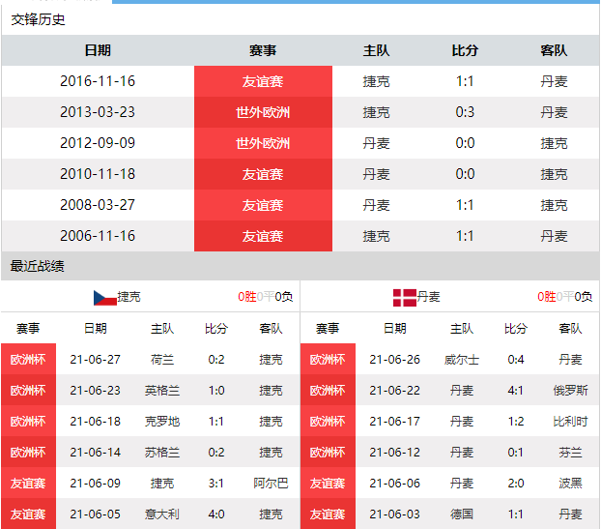The height and width of the screenshot is (529, 601).
Task: Click 世外欧洲 tag of 2012-09-09 match
Action: [x=264, y=143]
